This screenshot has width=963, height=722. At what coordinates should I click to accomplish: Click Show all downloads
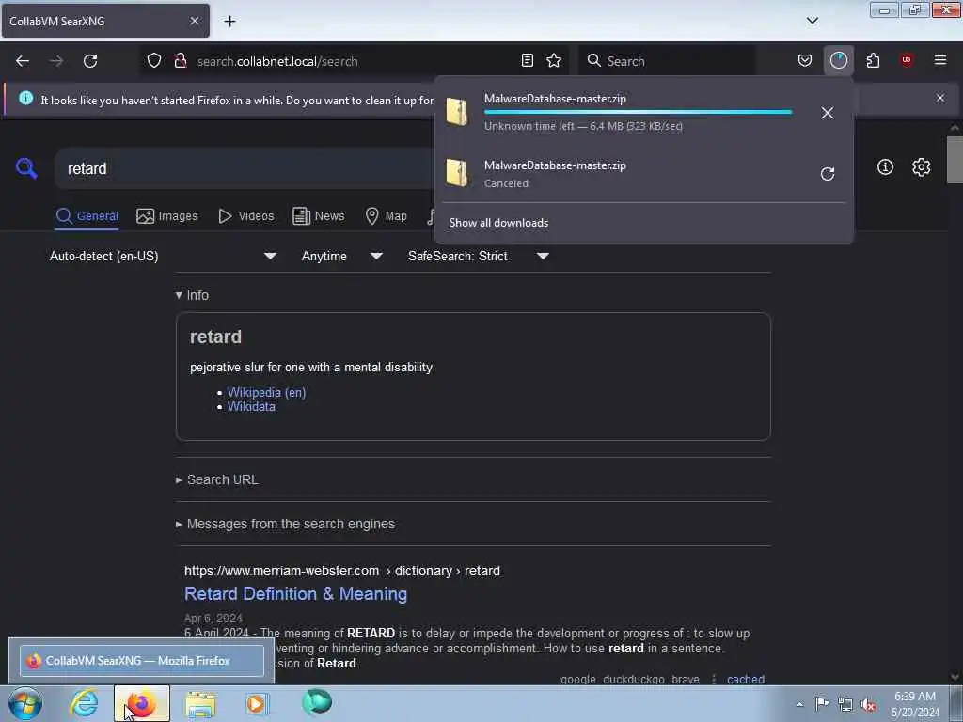pos(498,223)
